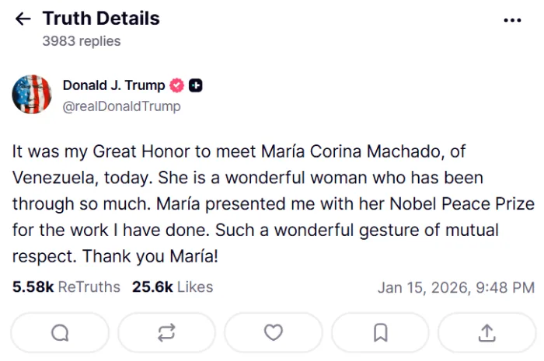
Task: Click the Jan 15, 2026 timestamp
Action: (455, 288)
